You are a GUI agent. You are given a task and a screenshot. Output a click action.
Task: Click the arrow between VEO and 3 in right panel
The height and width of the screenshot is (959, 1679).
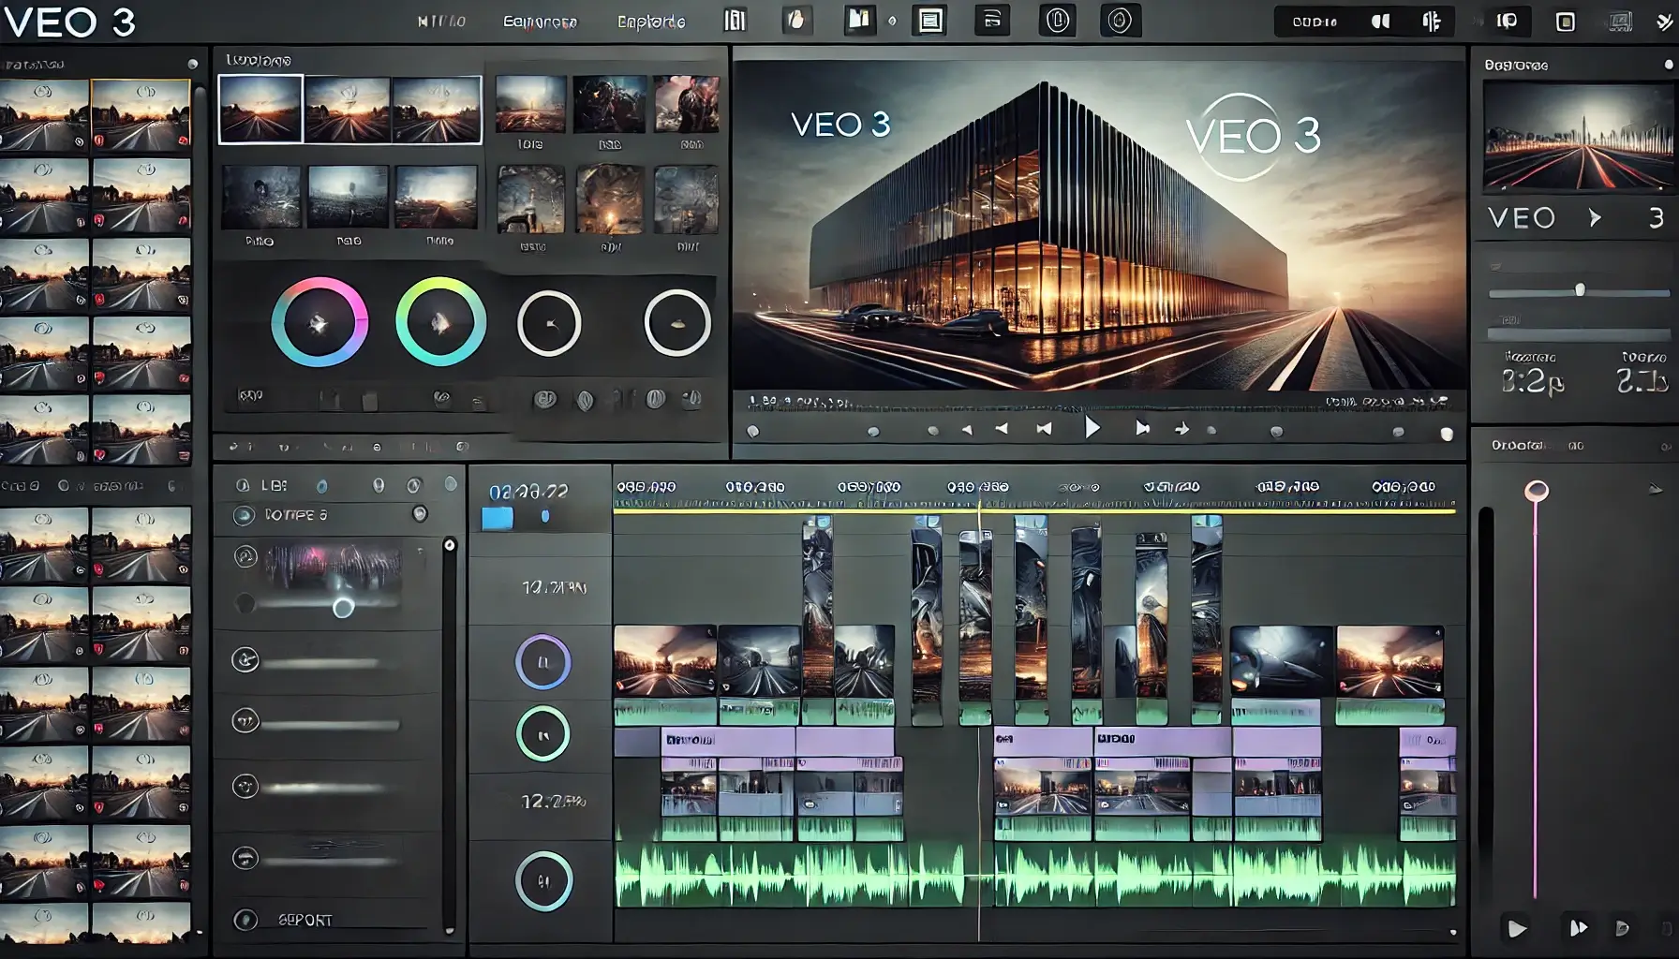click(1595, 218)
